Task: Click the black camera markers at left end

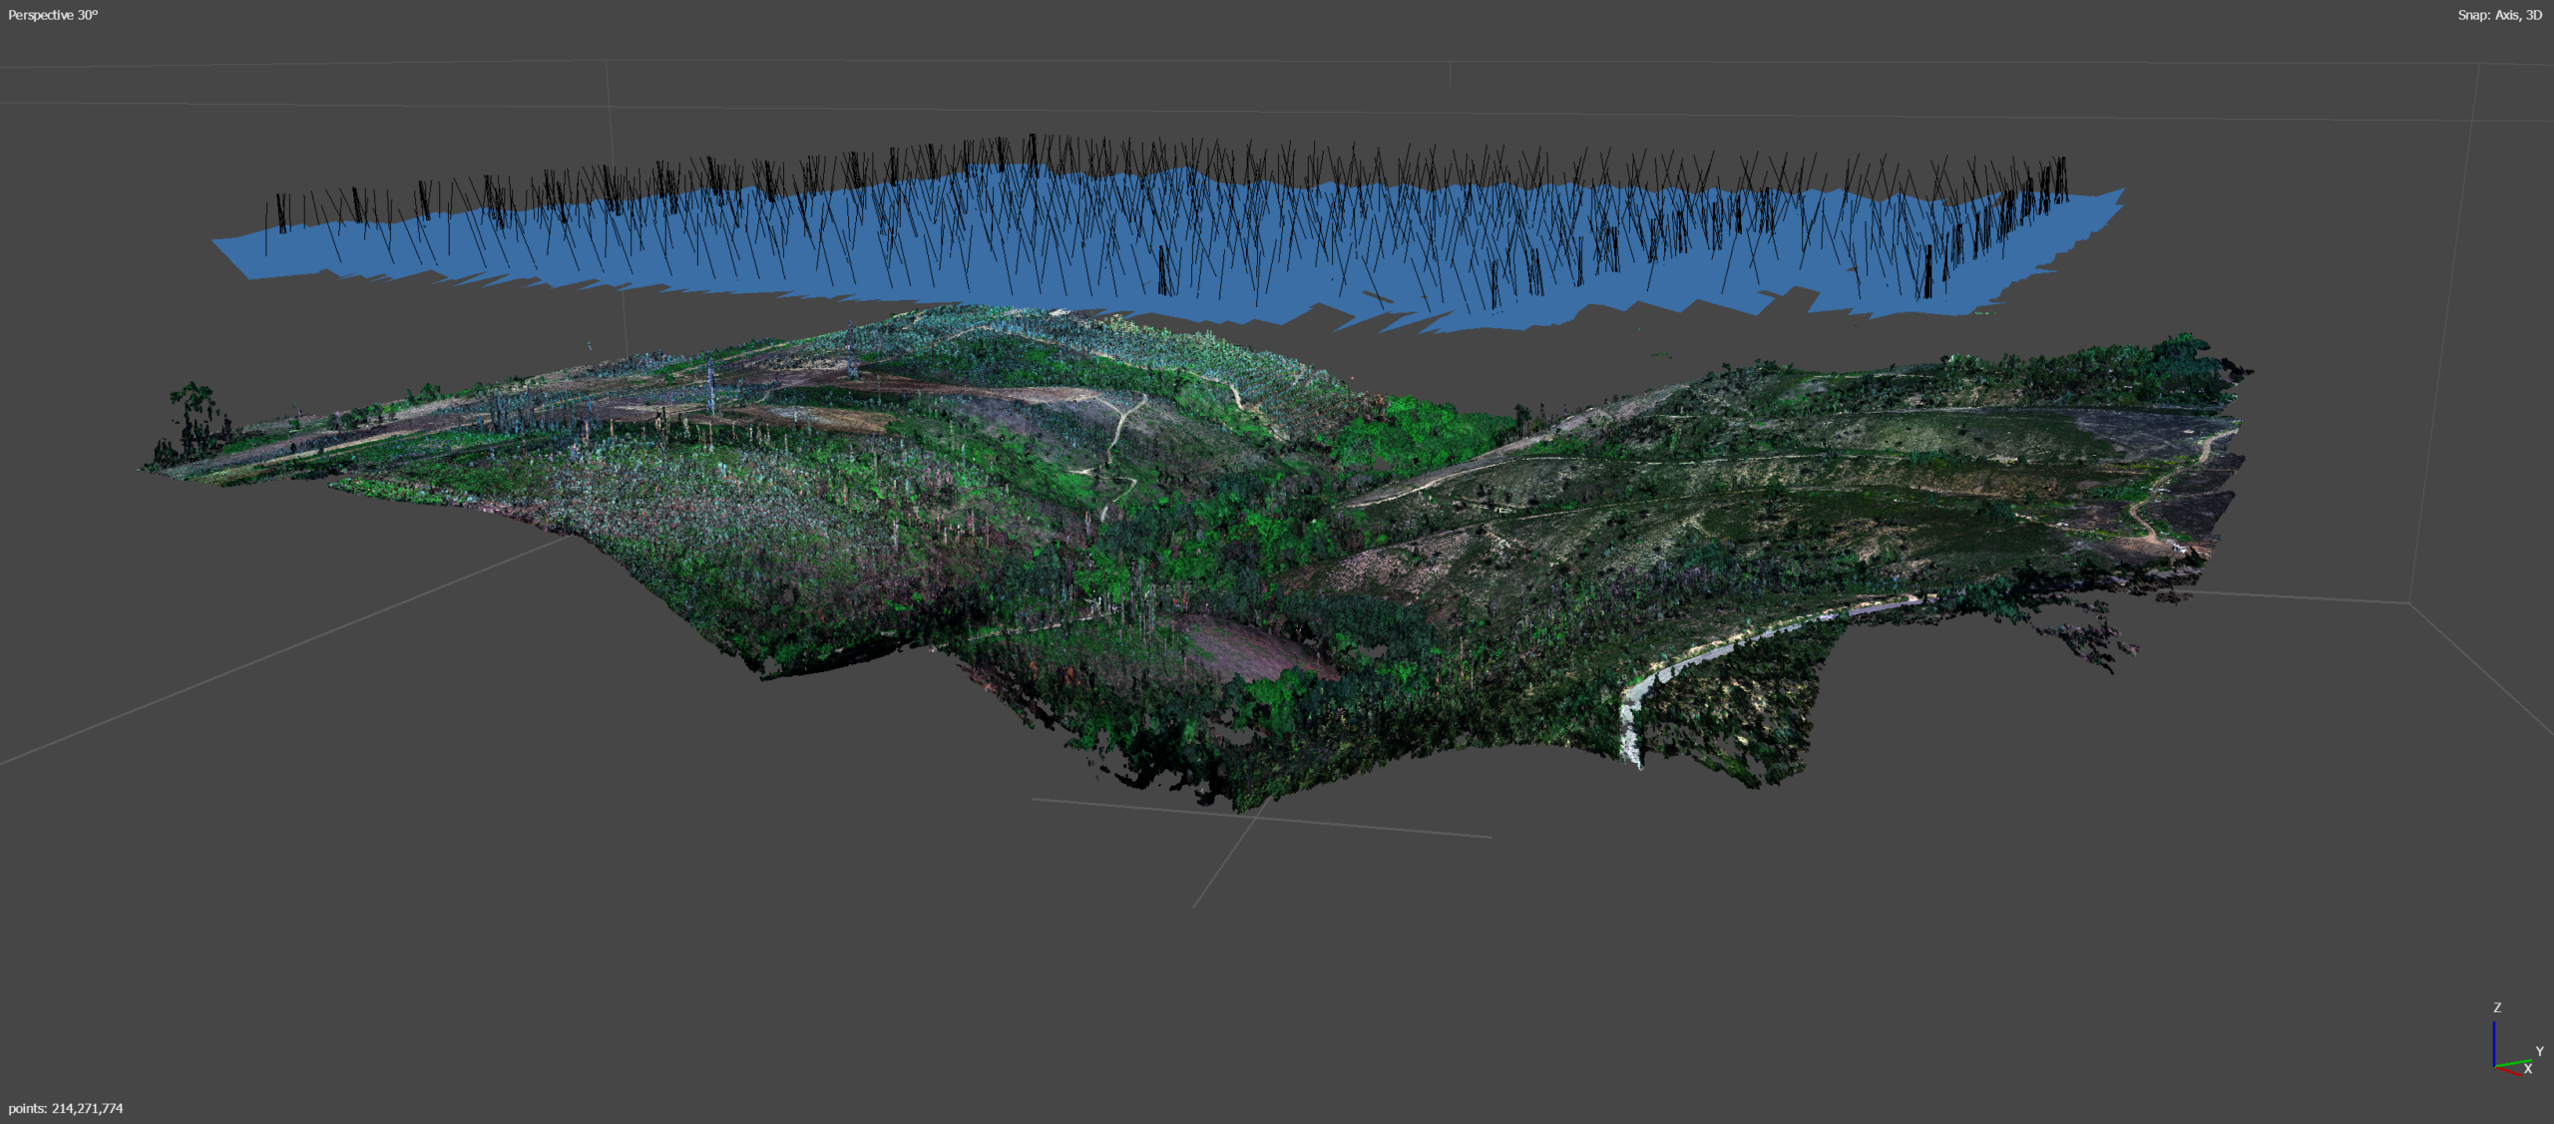Action: [282, 211]
